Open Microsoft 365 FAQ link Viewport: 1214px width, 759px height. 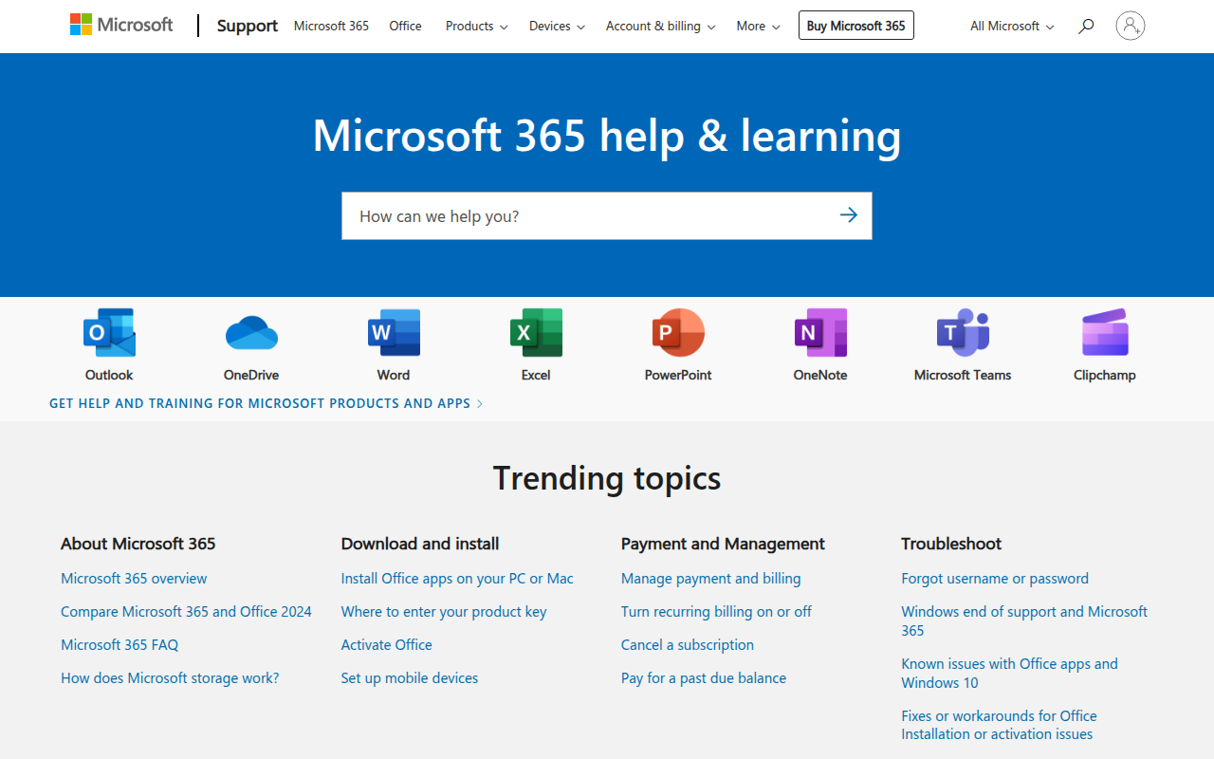(120, 645)
